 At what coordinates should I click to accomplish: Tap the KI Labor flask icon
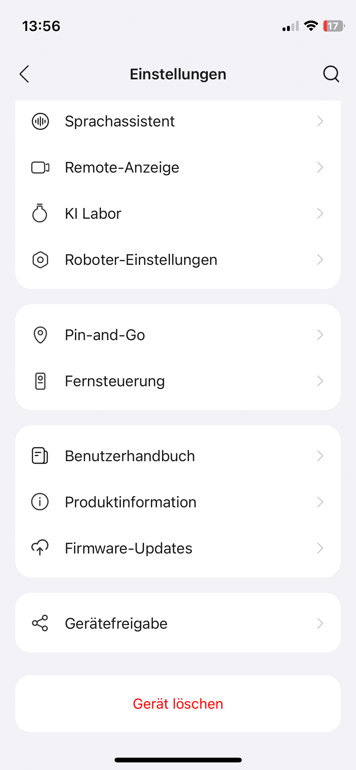click(40, 213)
